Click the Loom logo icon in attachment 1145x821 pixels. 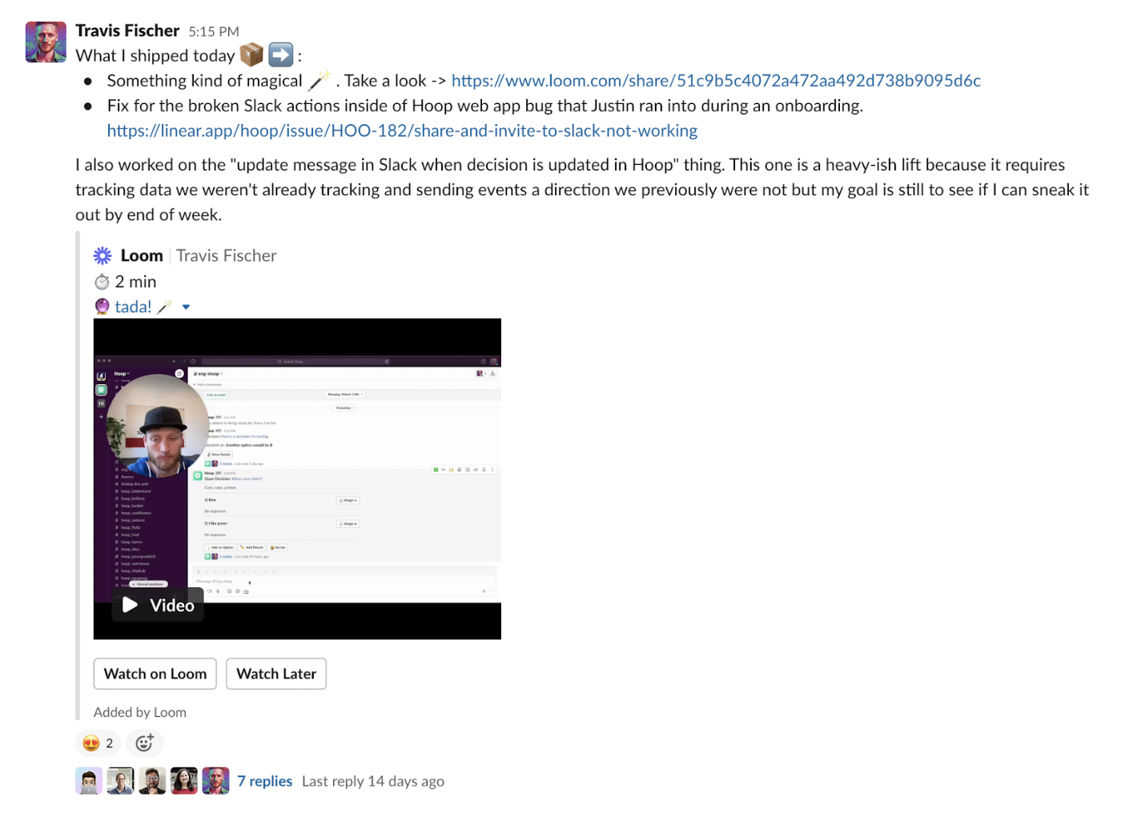pos(102,256)
